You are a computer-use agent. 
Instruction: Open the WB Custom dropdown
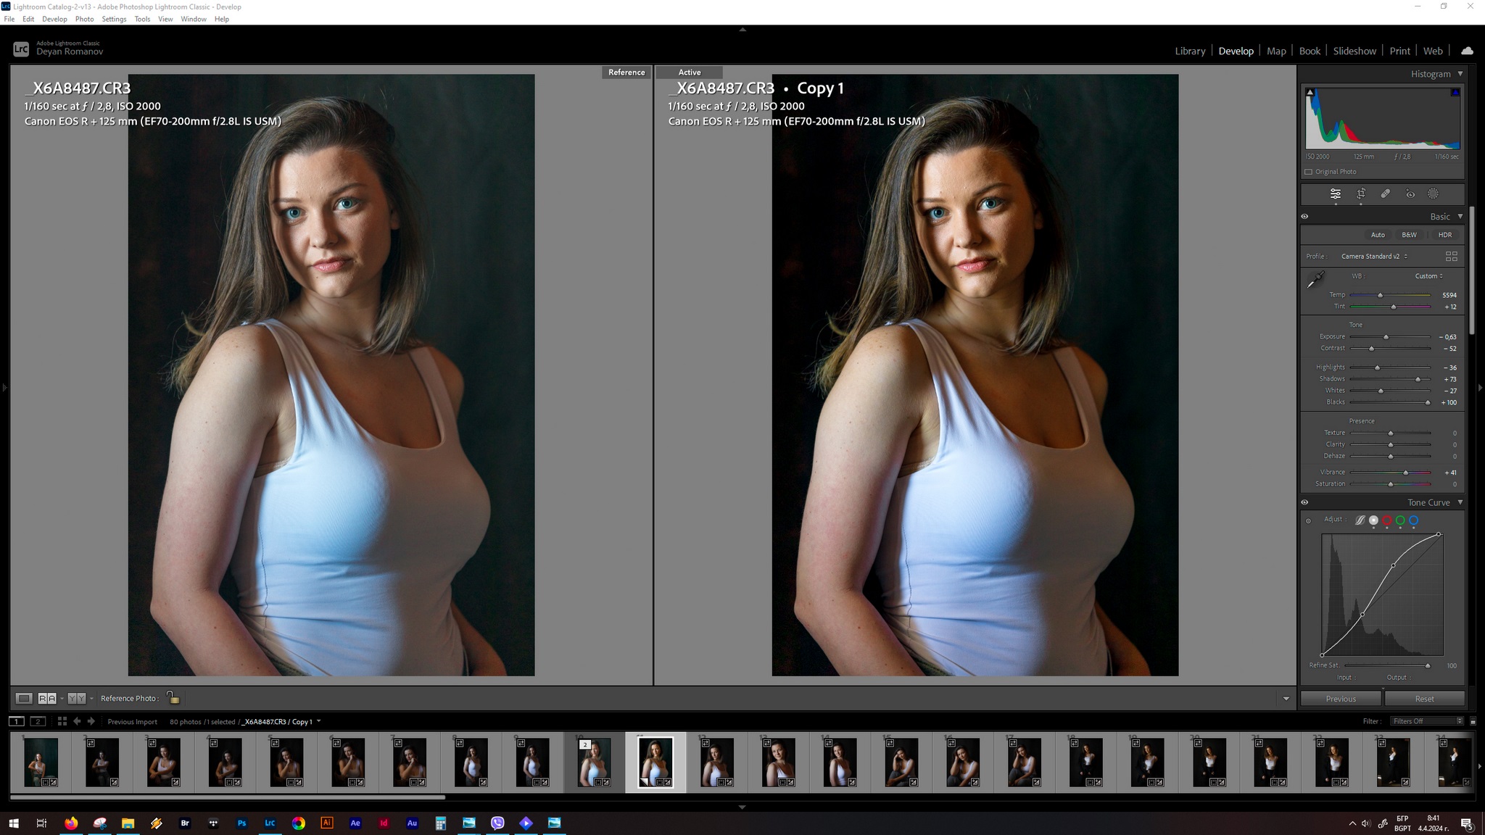[1428, 276]
